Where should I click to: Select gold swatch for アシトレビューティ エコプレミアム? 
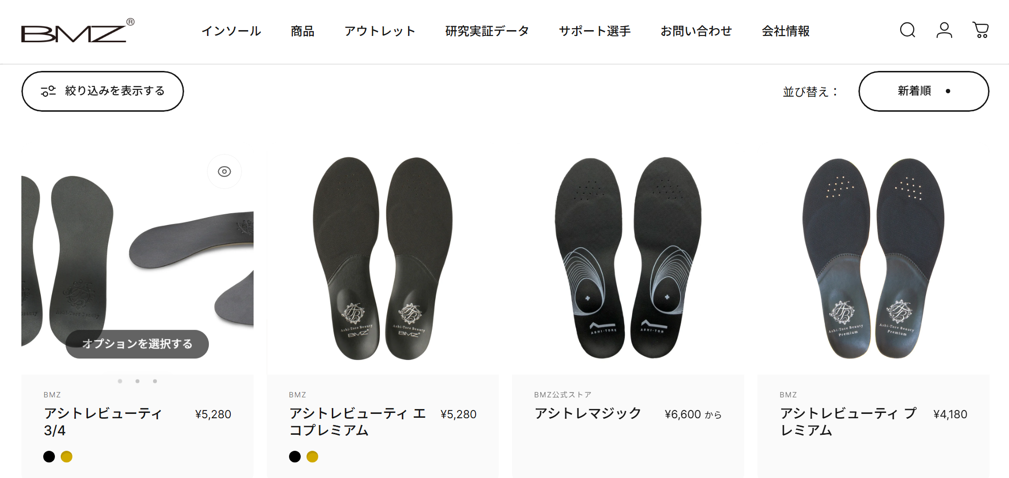coord(312,457)
